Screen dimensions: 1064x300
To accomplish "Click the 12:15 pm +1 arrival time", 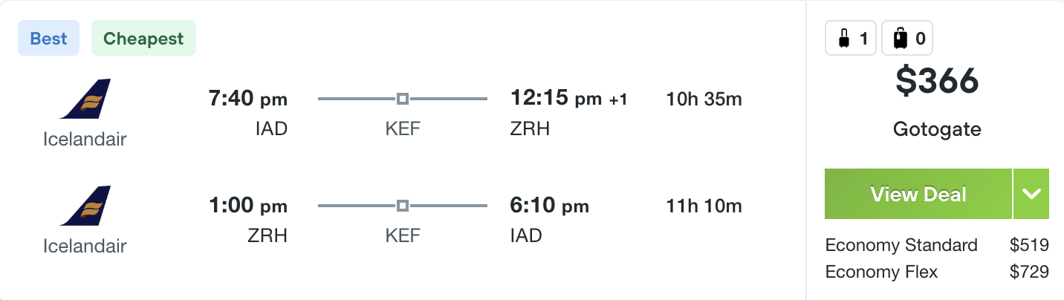I will [569, 98].
